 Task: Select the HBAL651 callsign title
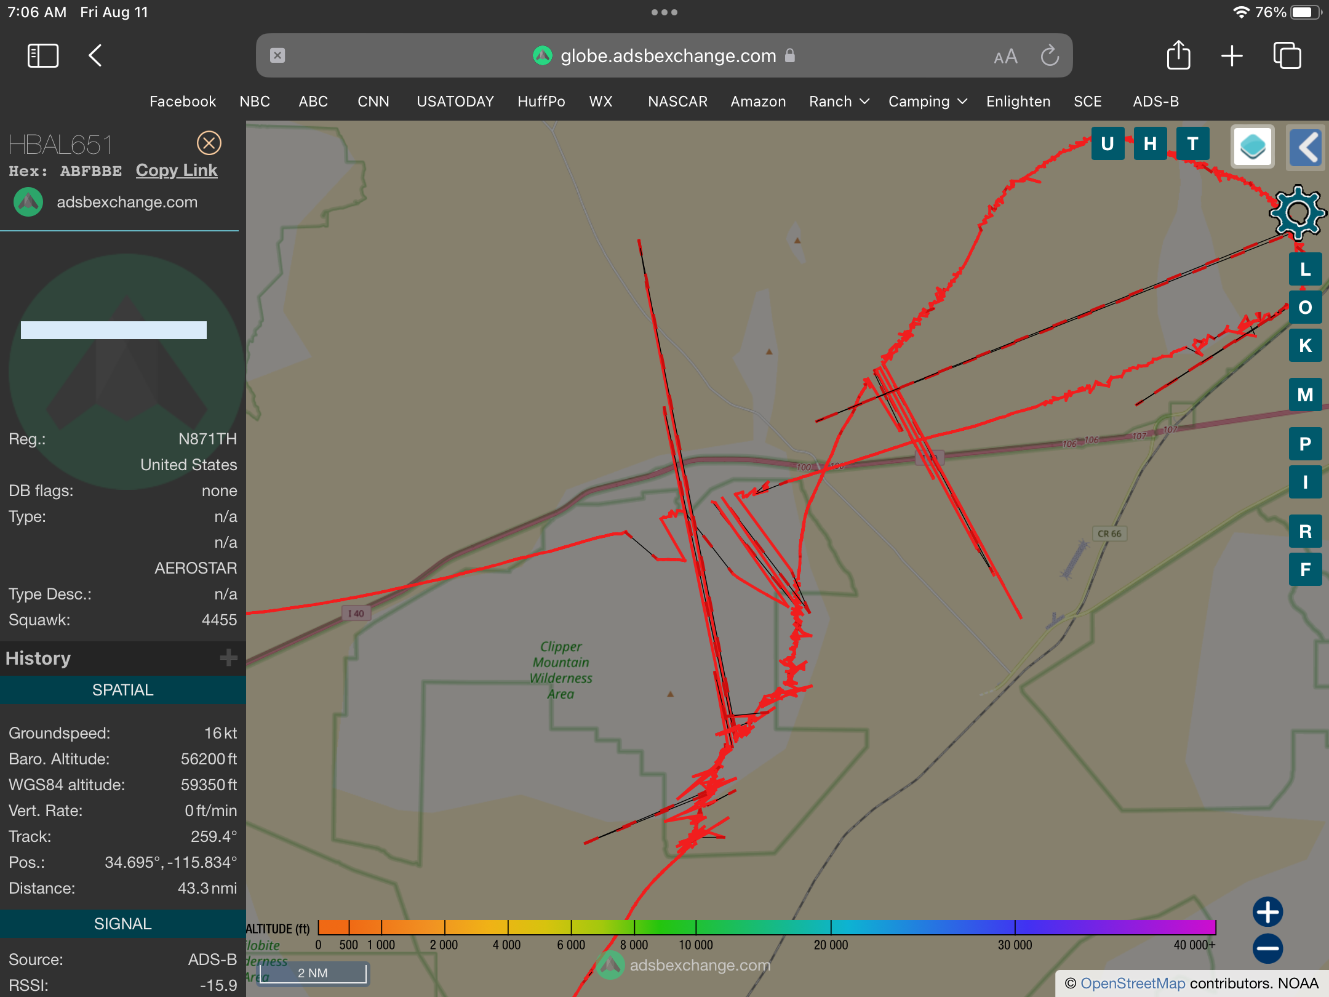pyautogui.click(x=60, y=145)
